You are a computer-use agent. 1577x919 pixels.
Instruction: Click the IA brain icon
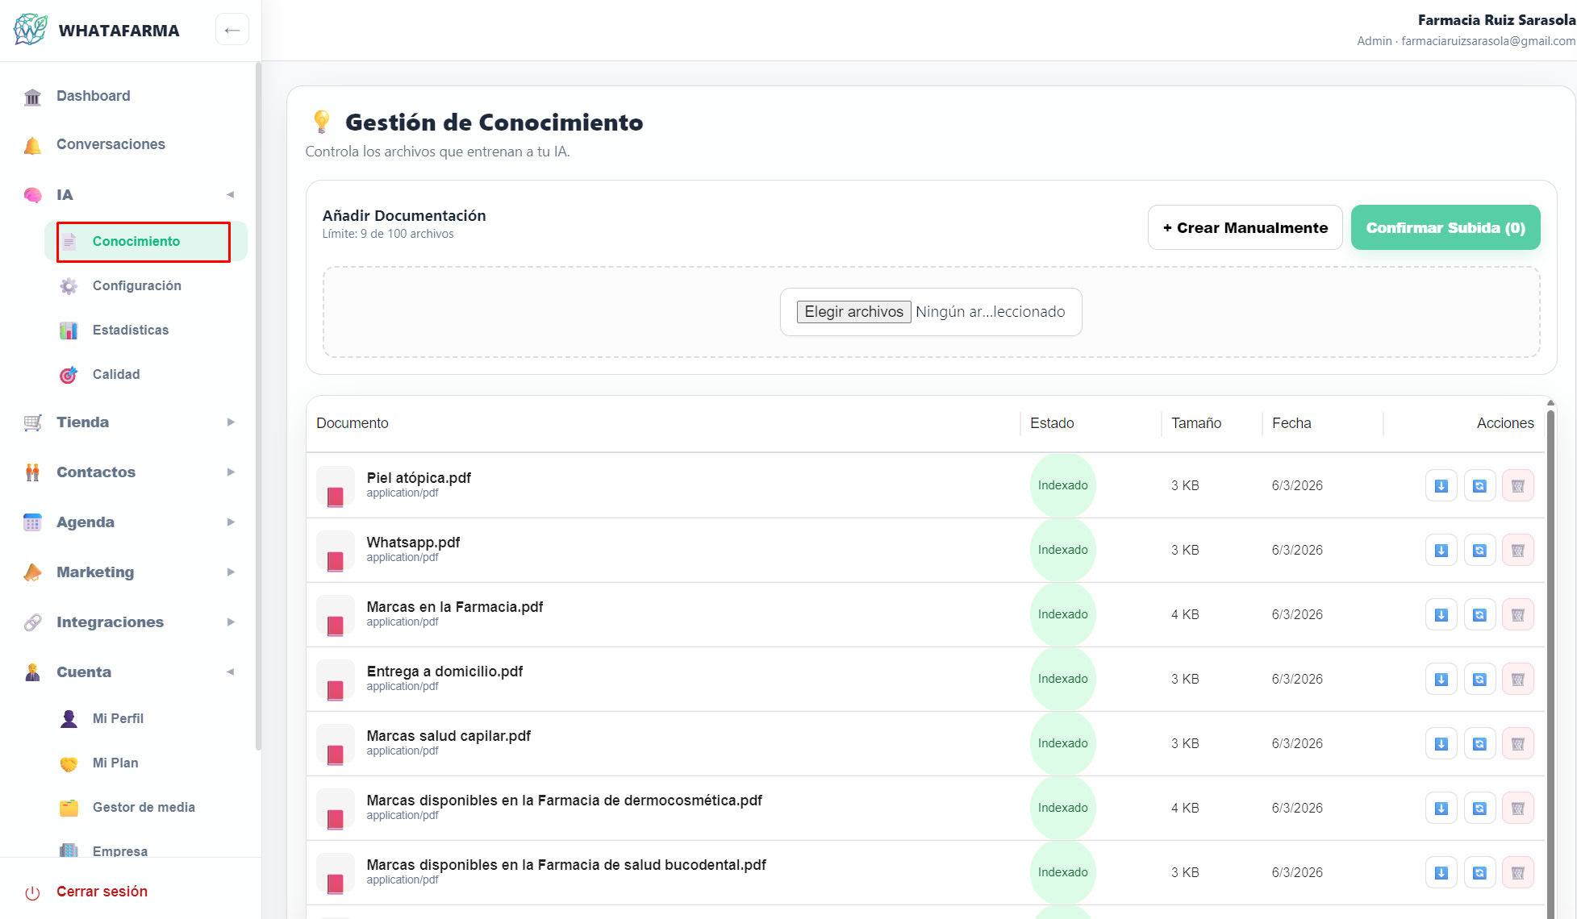tap(32, 194)
